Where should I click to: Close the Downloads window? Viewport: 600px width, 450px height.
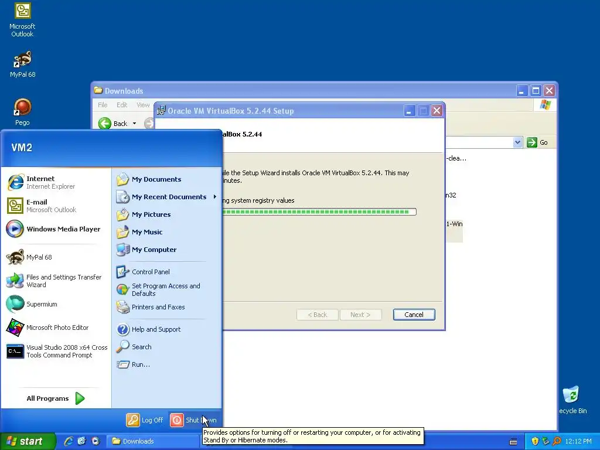550,91
